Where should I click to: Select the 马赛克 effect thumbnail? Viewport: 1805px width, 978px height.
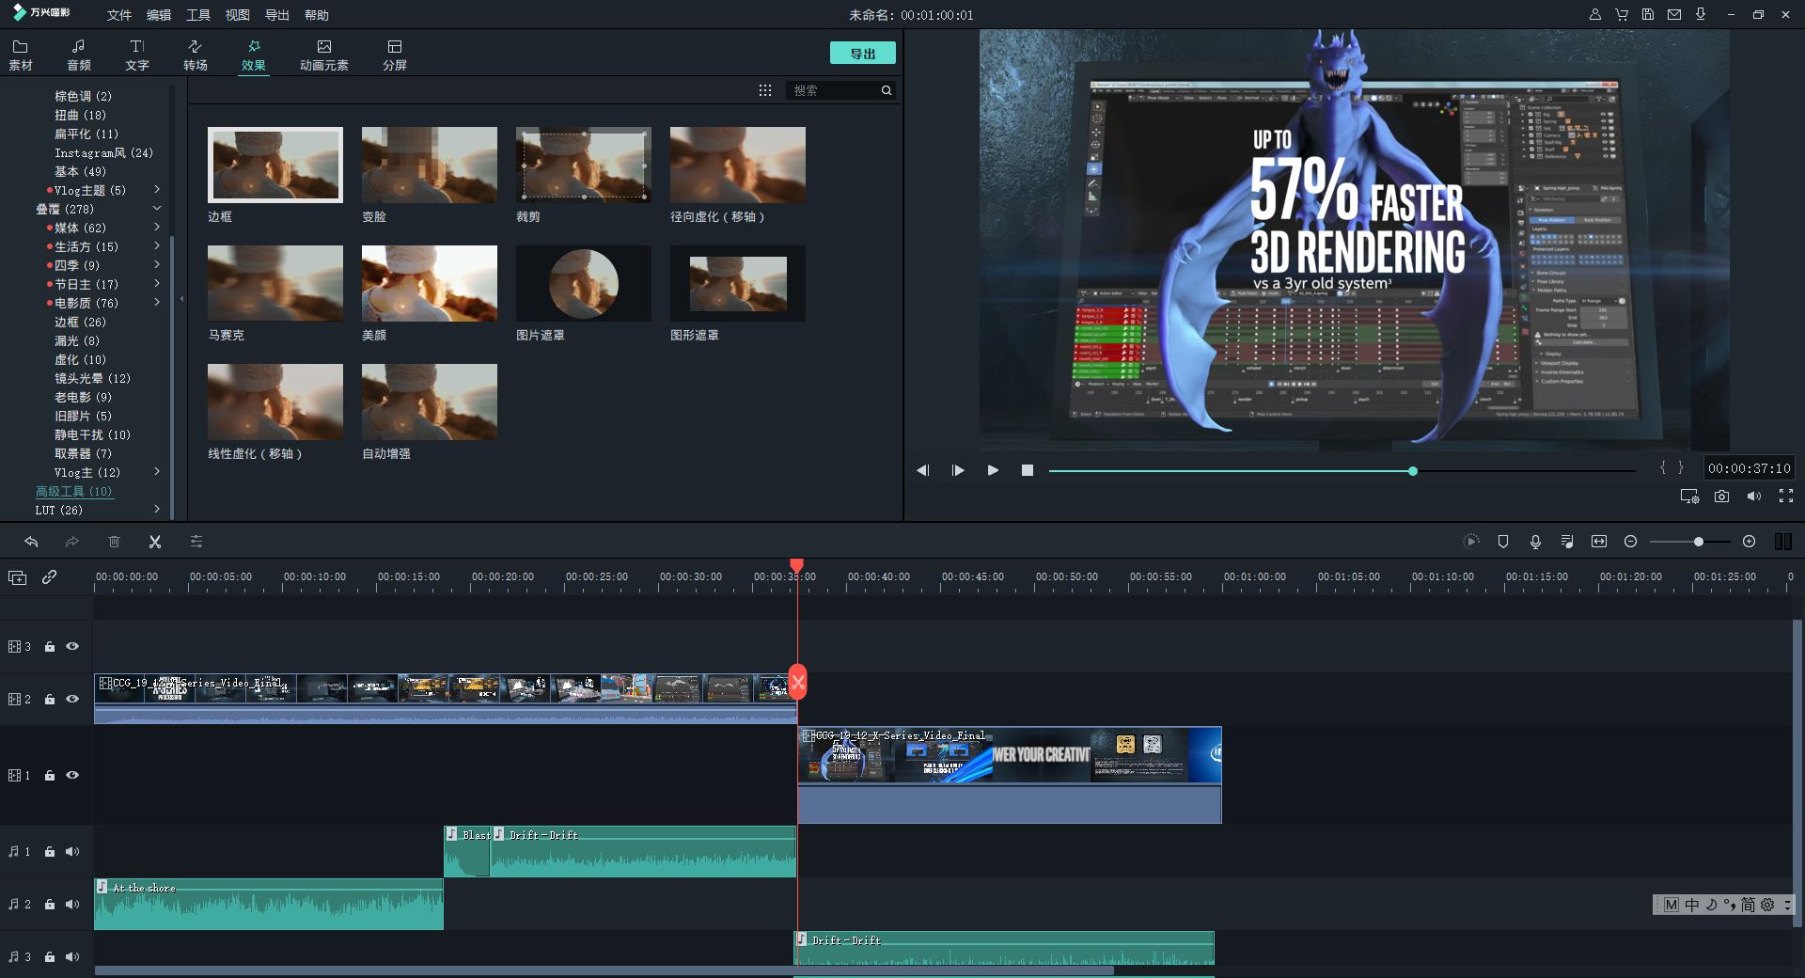pyautogui.click(x=275, y=283)
